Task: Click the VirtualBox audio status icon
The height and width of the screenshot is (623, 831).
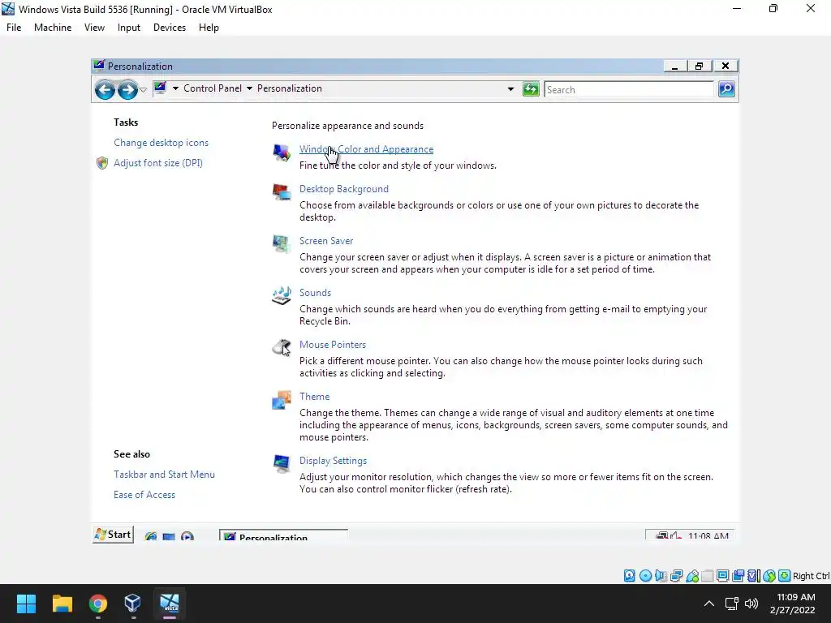Action: point(661,575)
